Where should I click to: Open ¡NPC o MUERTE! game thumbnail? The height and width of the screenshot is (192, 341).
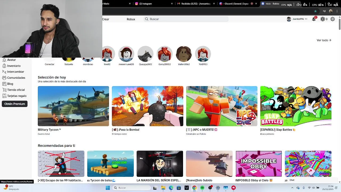pyautogui.click(x=222, y=106)
